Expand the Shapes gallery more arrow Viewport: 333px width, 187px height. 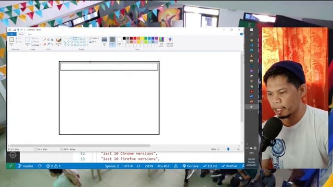[x=87, y=45]
